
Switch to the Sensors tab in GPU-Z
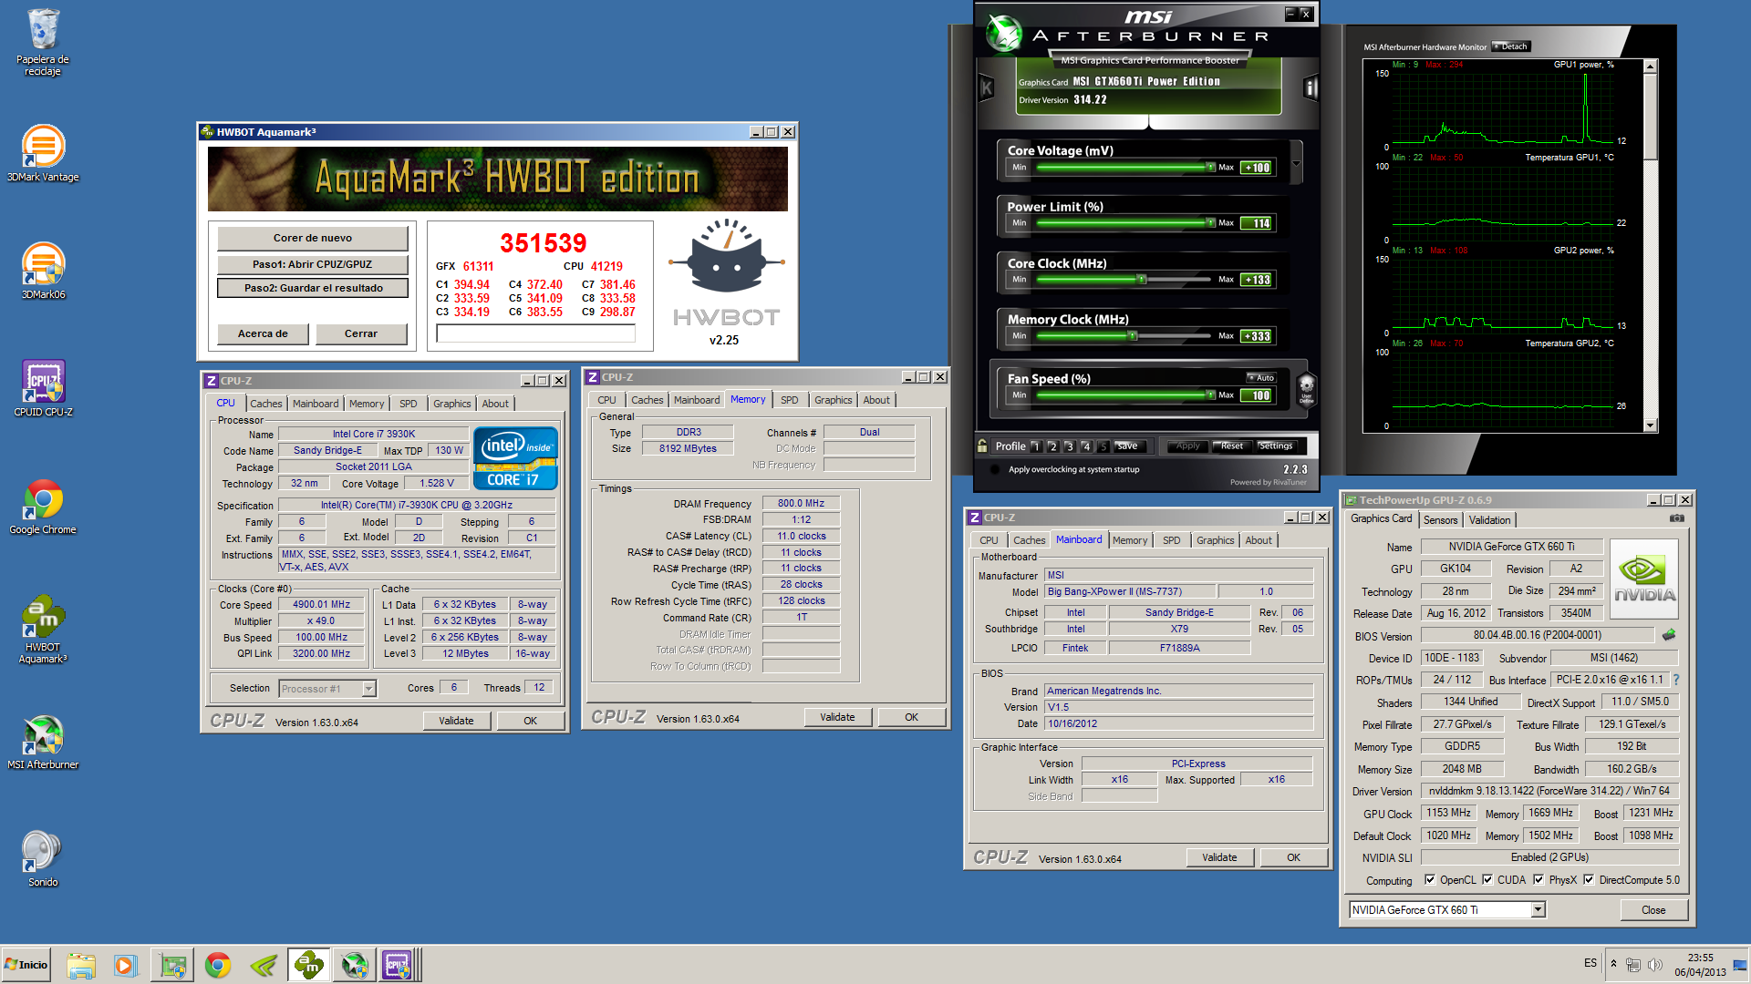(1441, 520)
